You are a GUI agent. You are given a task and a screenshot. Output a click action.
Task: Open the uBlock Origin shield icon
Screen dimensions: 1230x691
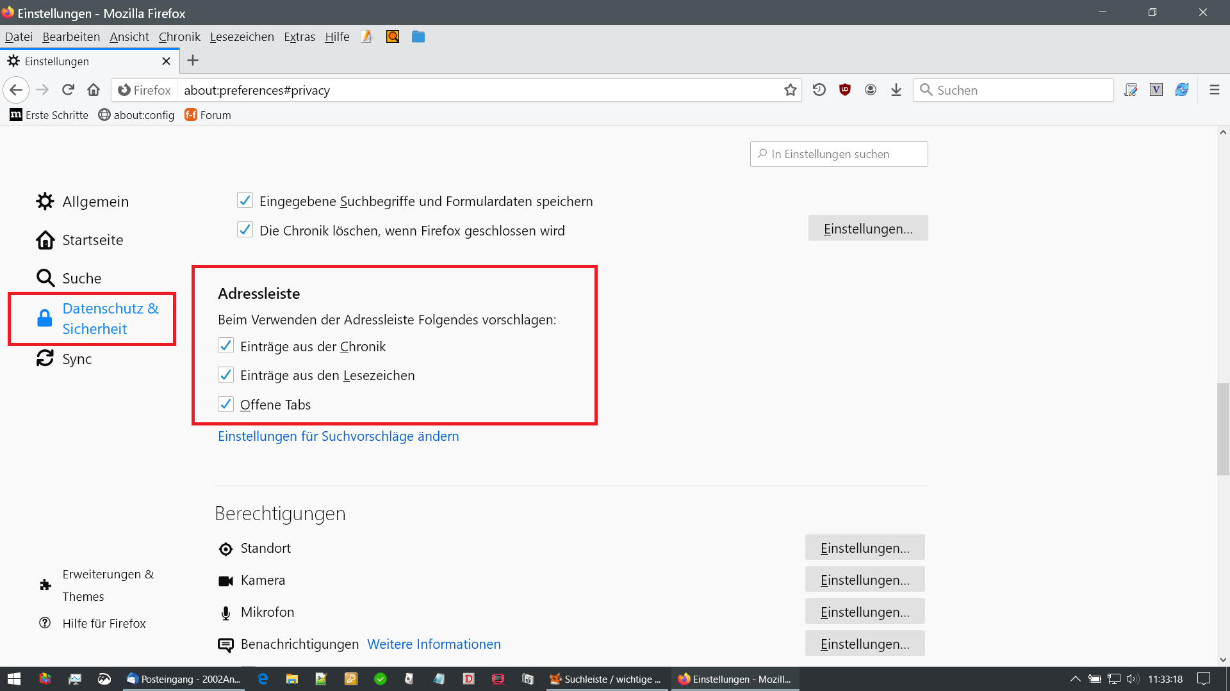[x=844, y=90]
